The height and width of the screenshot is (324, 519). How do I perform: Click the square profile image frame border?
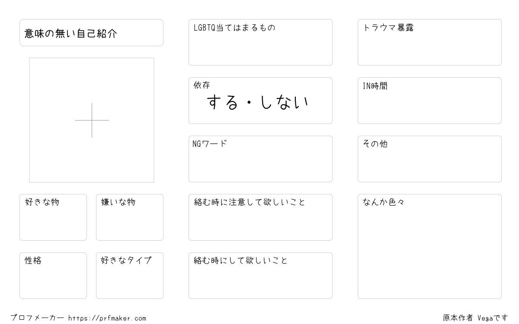92,120
